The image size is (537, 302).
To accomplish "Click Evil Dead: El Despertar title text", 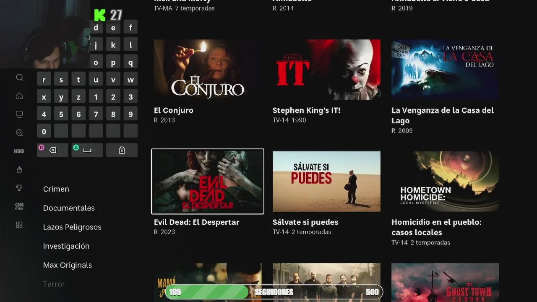I will coord(197,222).
